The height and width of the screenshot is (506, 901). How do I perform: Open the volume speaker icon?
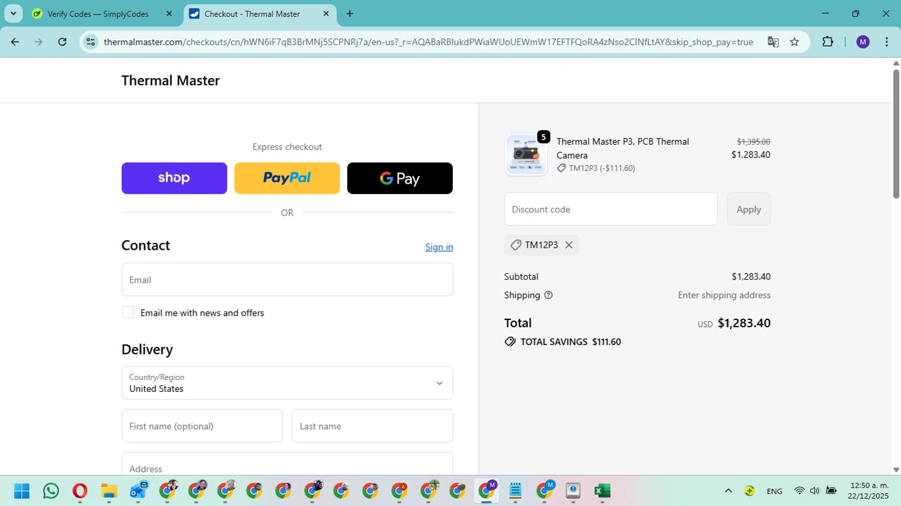(x=815, y=491)
